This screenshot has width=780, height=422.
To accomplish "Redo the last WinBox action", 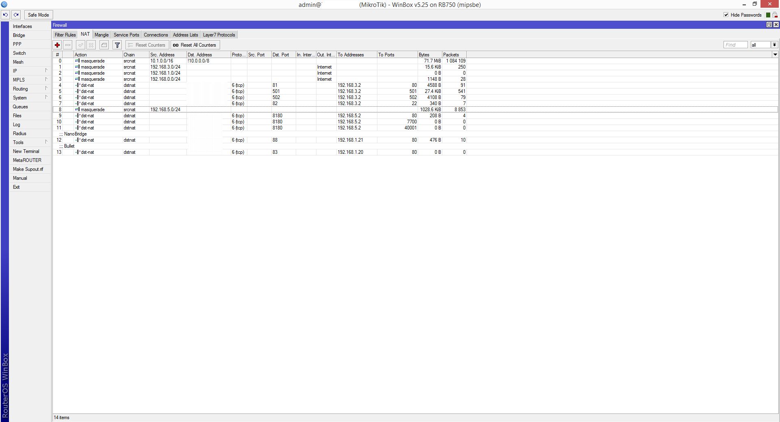I will [16, 15].
